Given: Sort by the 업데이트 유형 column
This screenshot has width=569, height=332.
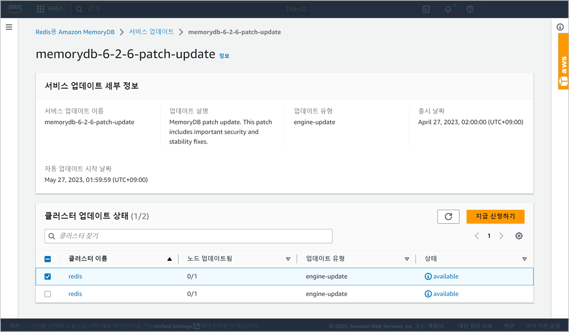Looking at the screenshot, I should click(407, 259).
